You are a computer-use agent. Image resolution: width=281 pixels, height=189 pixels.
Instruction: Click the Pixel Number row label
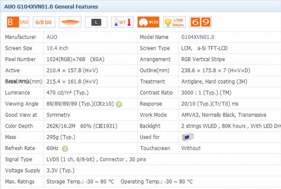coord(21,60)
